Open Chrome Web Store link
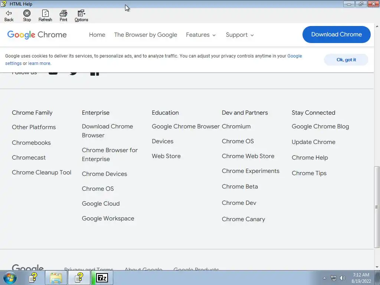This screenshot has height=285, width=380. 248,156
